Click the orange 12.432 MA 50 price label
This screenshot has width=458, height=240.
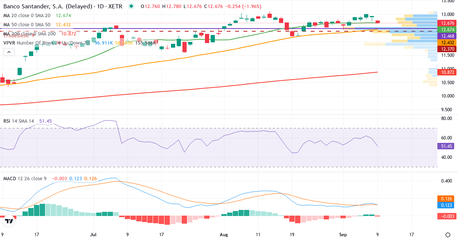pyautogui.click(x=447, y=42)
